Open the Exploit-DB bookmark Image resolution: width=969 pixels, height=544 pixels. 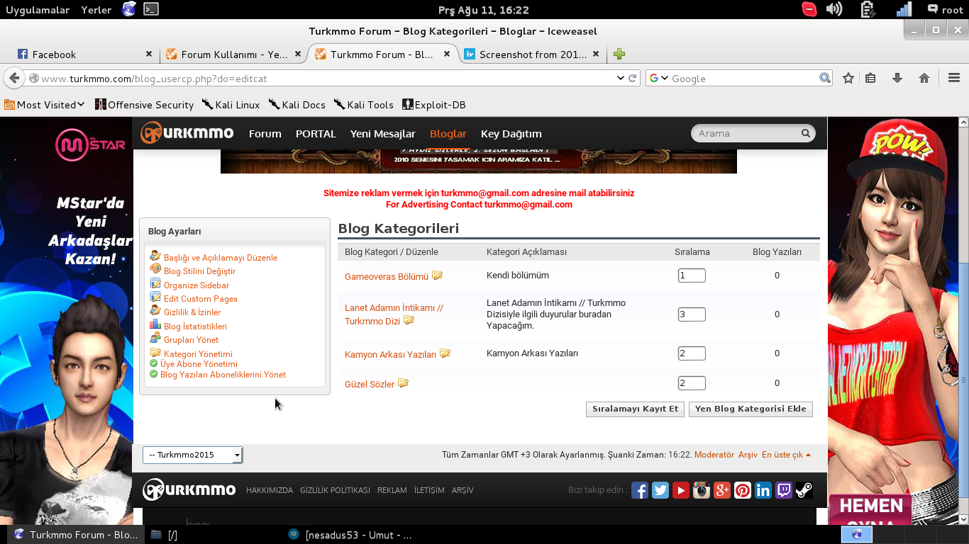click(434, 105)
